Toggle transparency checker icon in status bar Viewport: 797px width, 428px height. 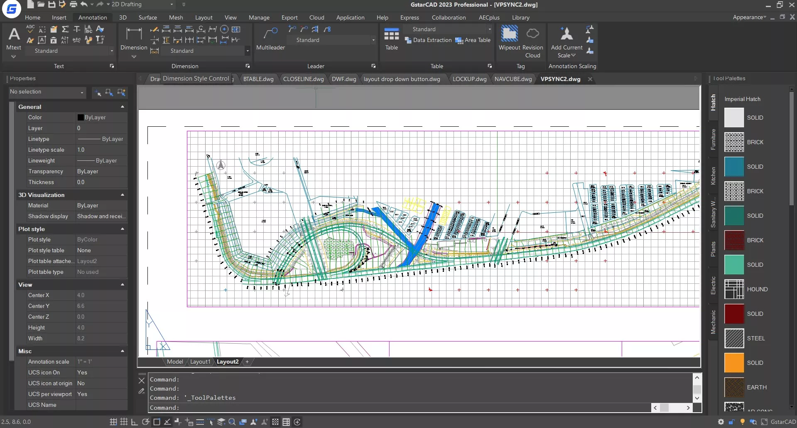point(275,422)
